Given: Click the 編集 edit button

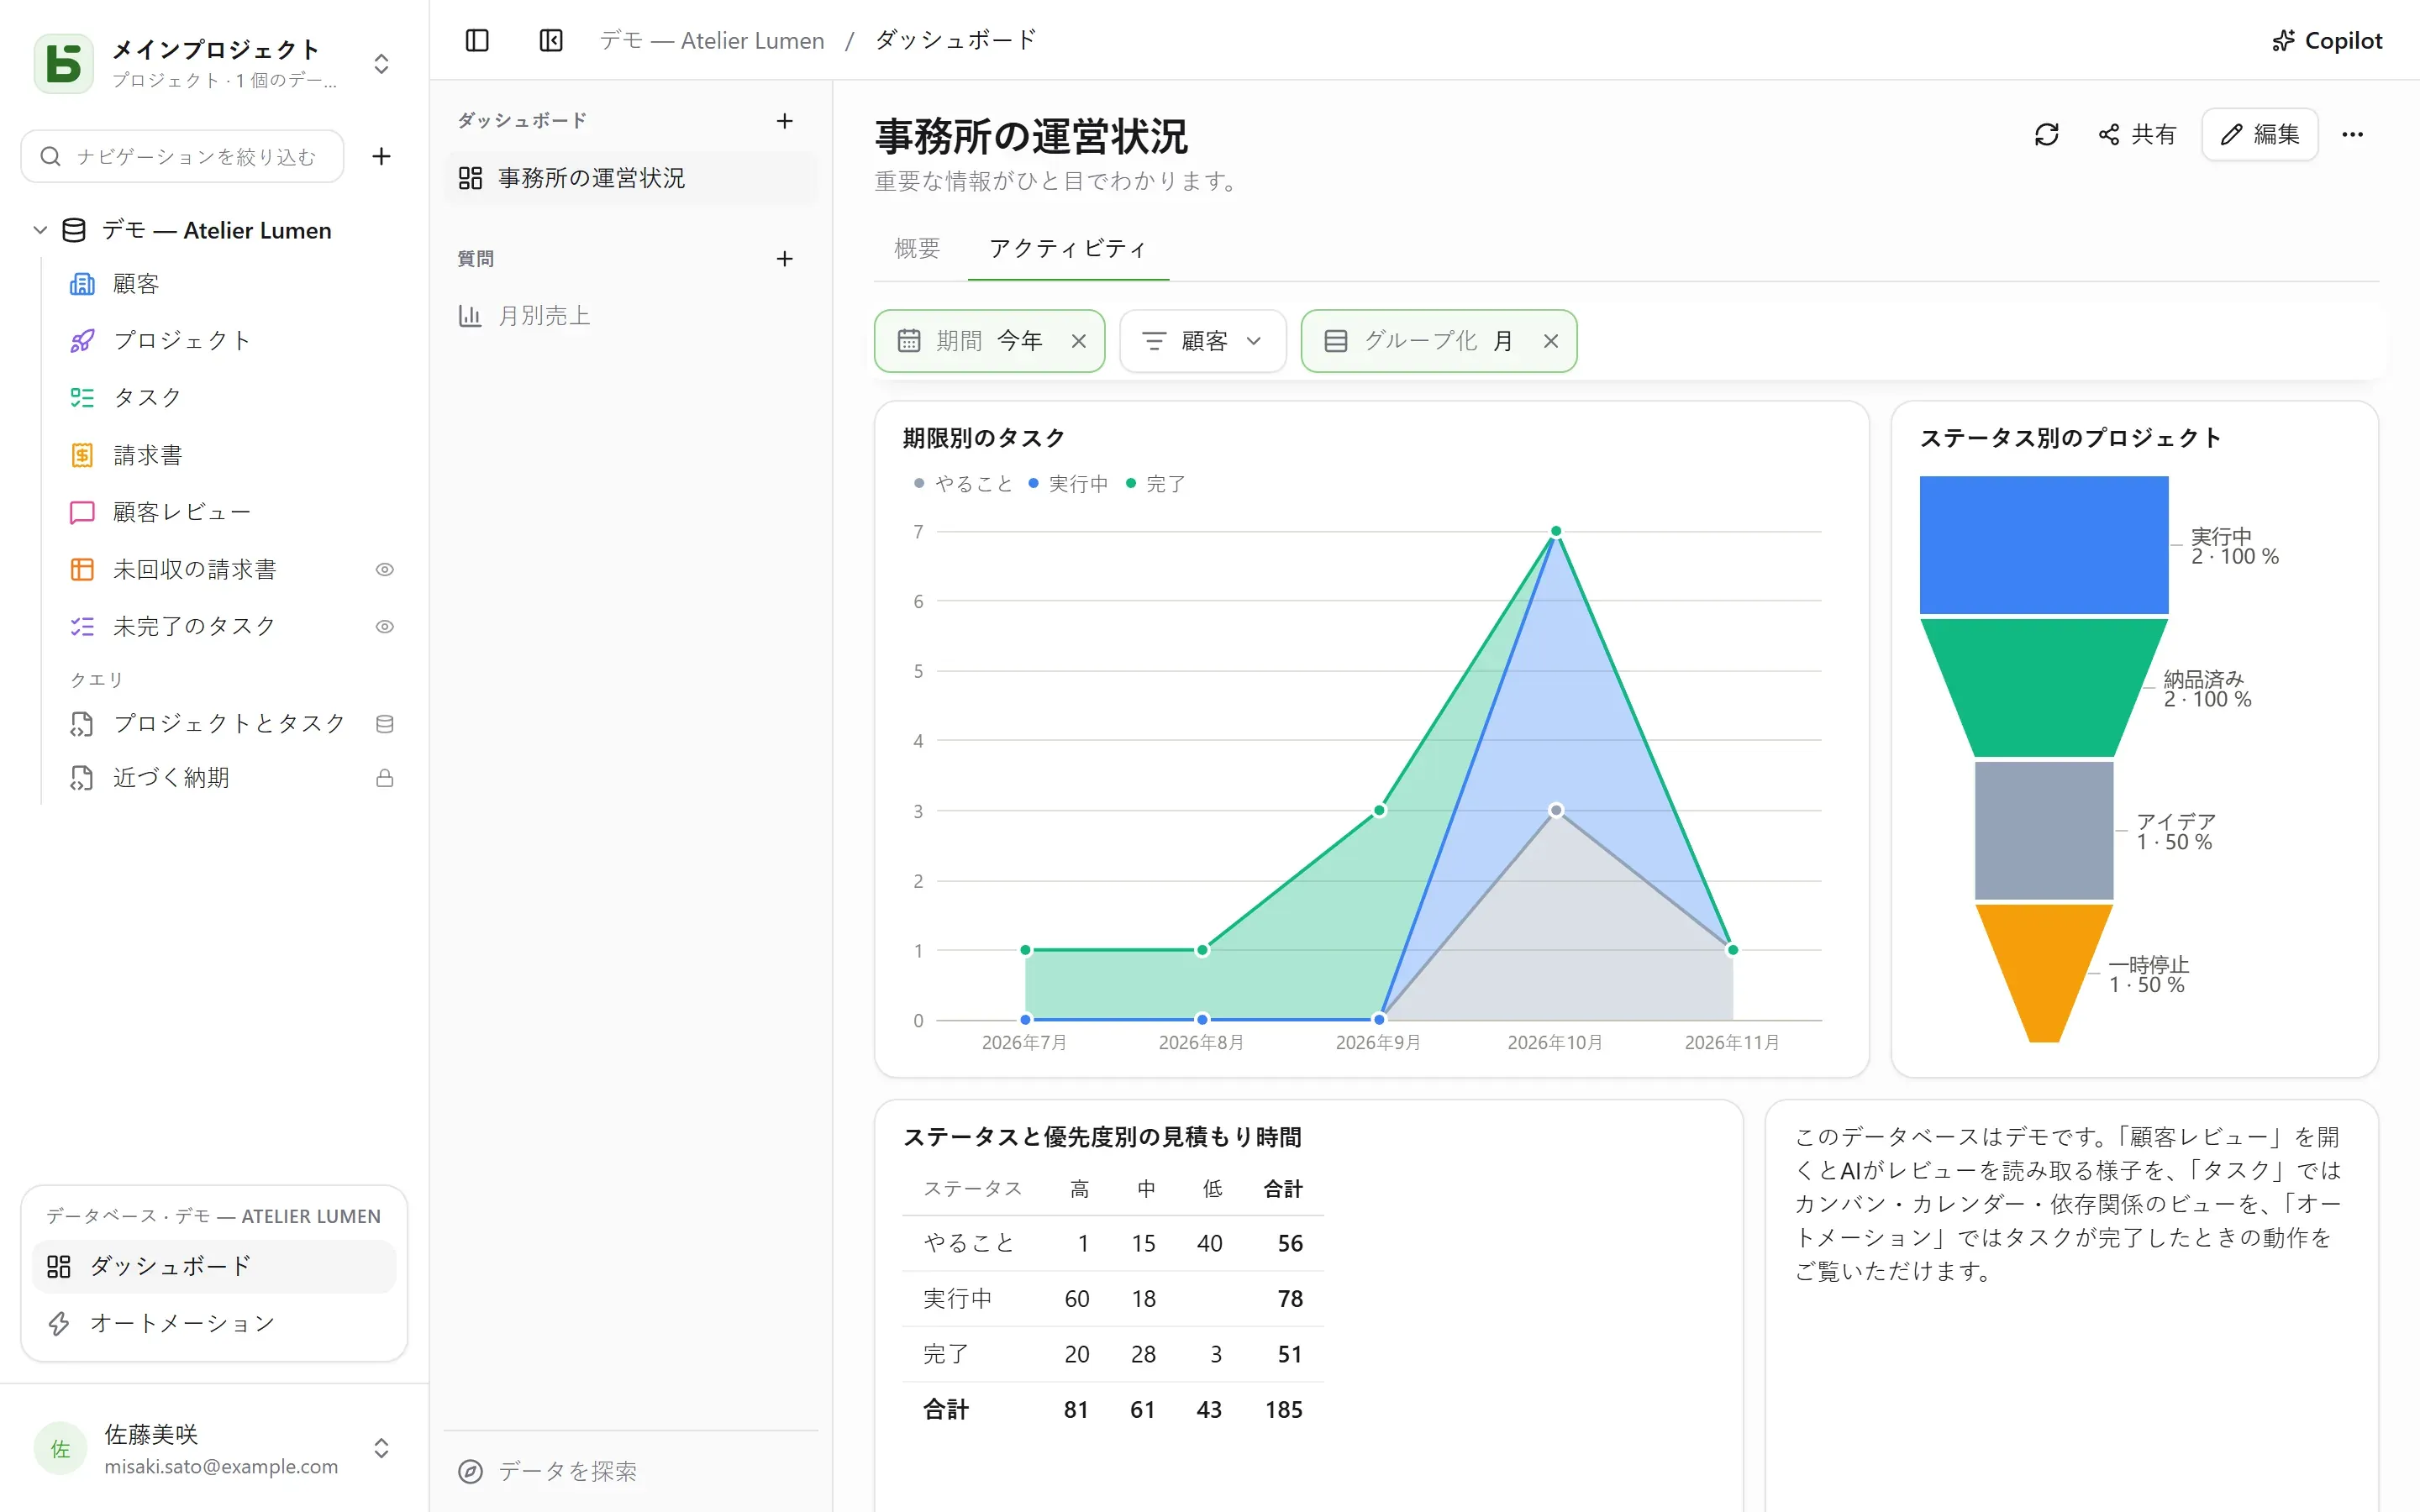Looking at the screenshot, I should 2260,134.
